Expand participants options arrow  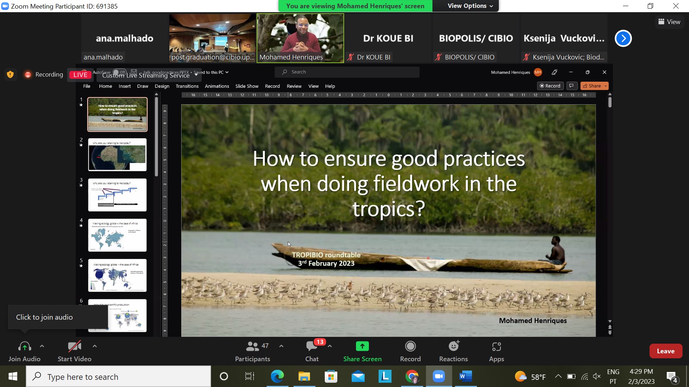click(281, 346)
